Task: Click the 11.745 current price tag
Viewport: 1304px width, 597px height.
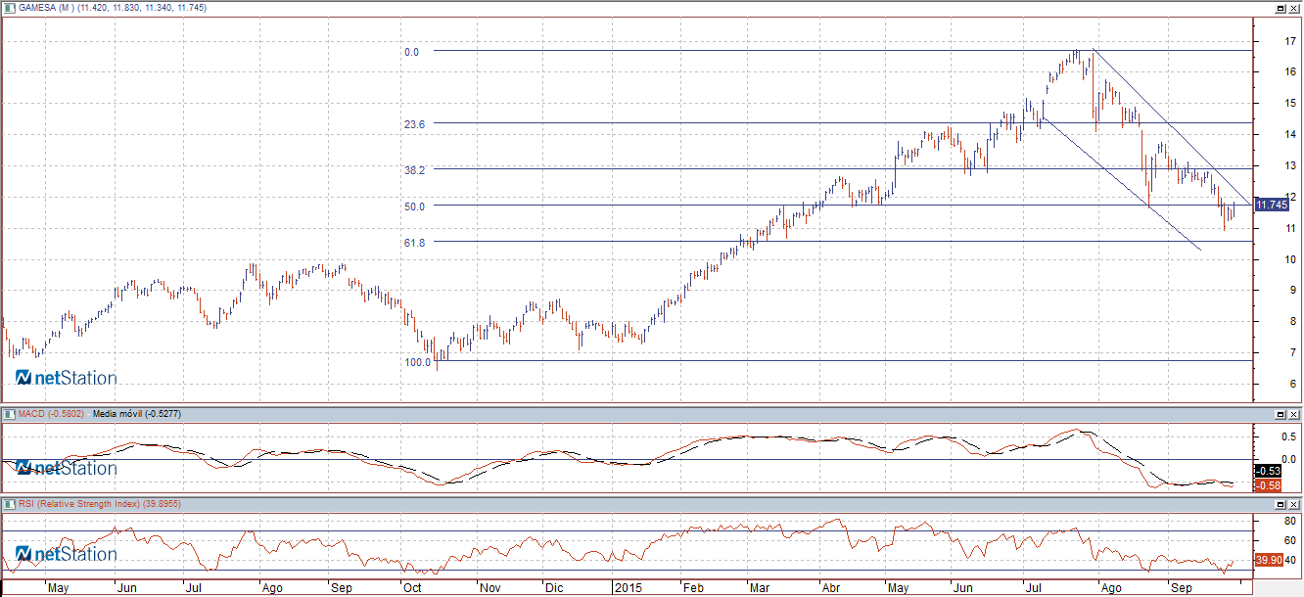Action: (x=1270, y=205)
